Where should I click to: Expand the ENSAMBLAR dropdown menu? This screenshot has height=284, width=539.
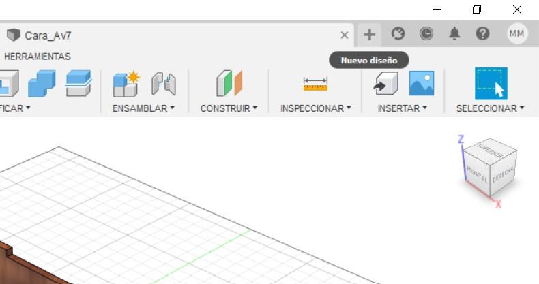coord(143,108)
